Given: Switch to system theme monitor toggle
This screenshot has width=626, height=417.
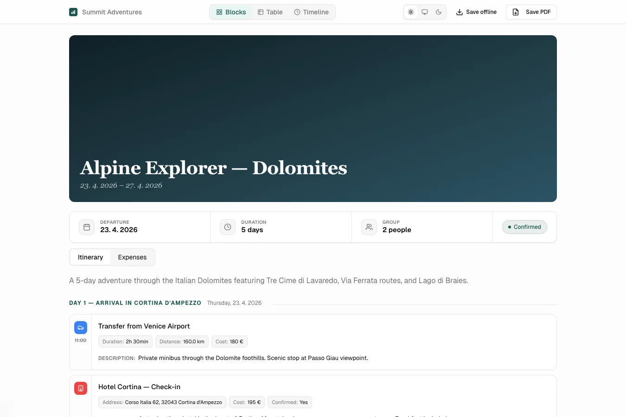Looking at the screenshot, I should click(425, 12).
